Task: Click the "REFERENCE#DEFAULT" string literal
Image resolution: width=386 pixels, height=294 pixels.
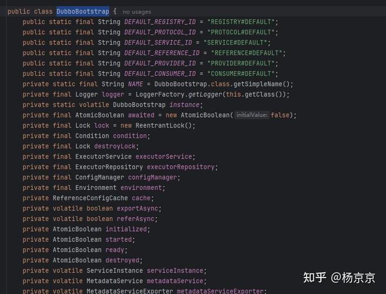Action: click(x=246, y=53)
